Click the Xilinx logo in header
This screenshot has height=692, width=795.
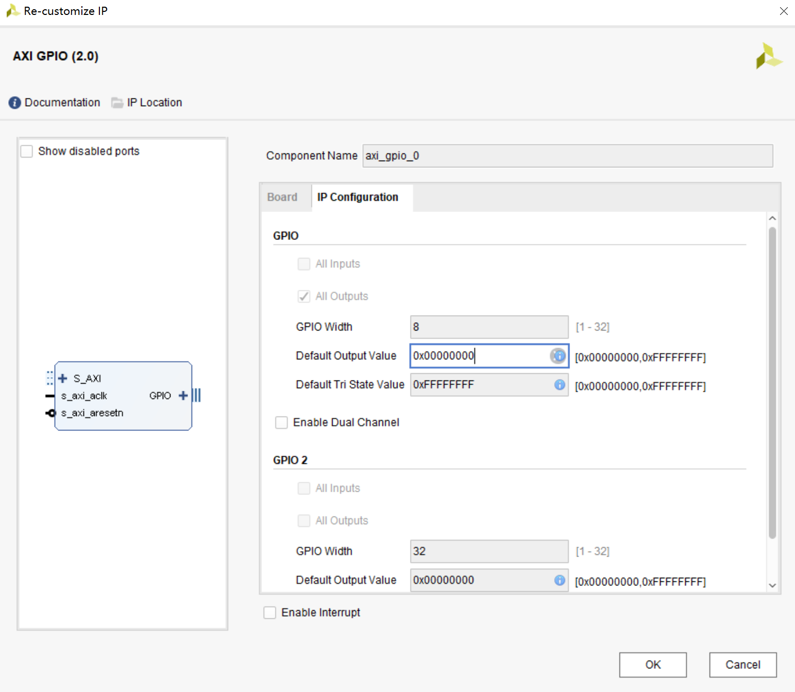pyautogui.click(x=769, y=56)
